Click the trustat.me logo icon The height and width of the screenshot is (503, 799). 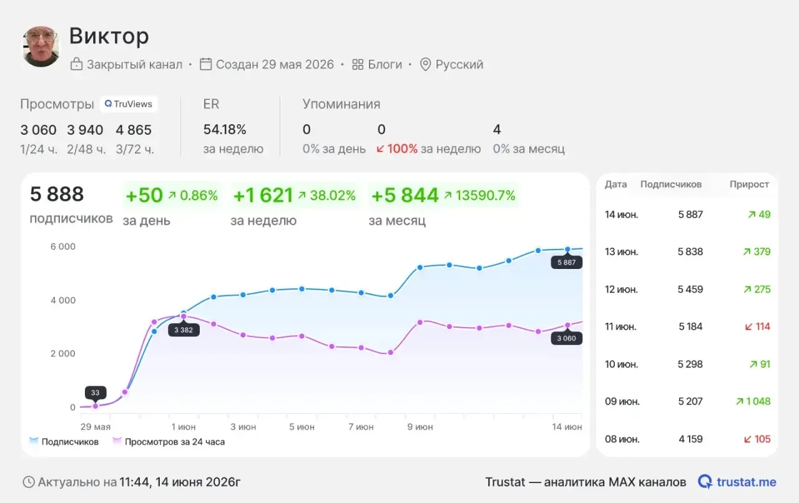tap(705, 482)
